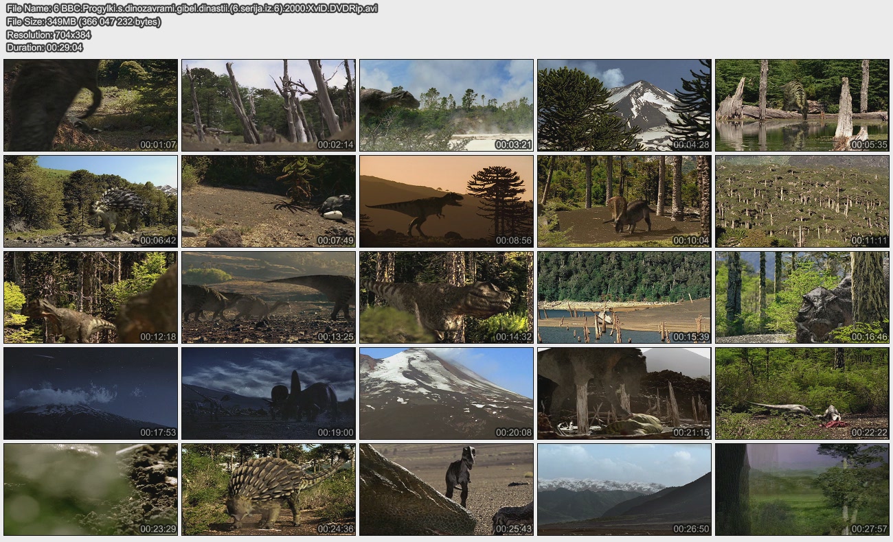This screenshot has width=893, height=542.
Task: Open the thumbnail at 00:01:07
Action: point(91,105)
